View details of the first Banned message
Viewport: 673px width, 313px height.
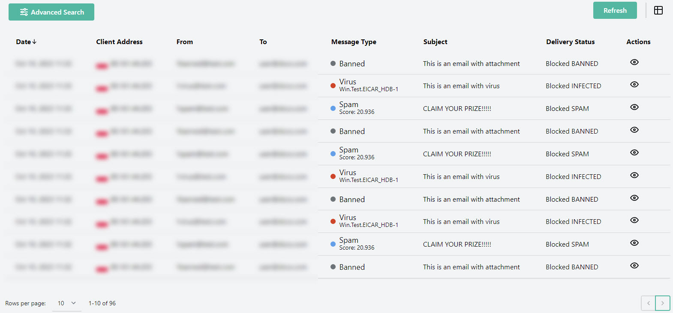[634, 62]
